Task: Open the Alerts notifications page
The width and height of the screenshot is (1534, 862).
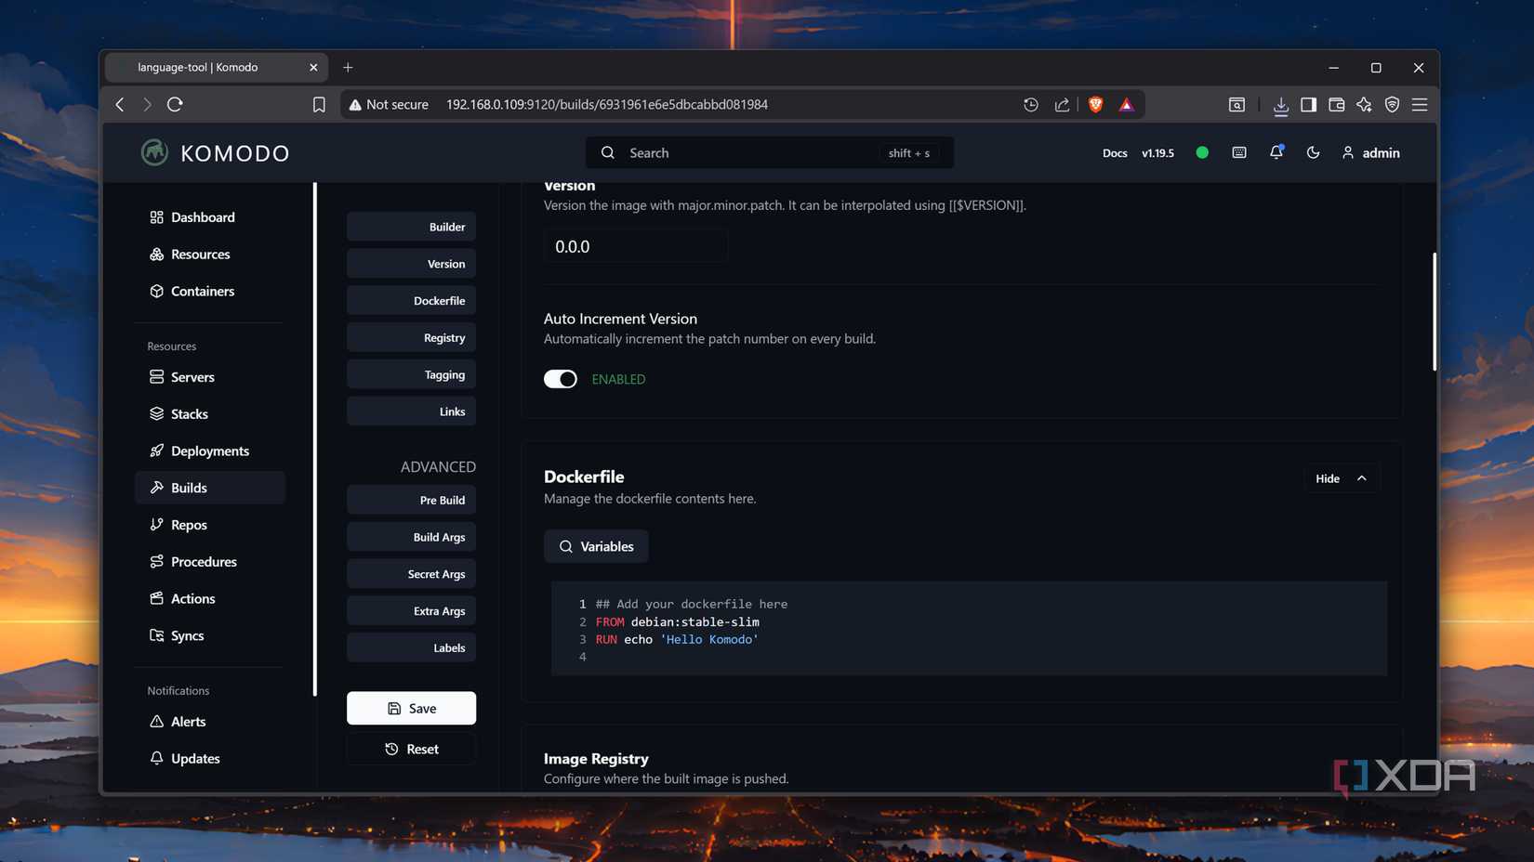Action: coord(189,721)
